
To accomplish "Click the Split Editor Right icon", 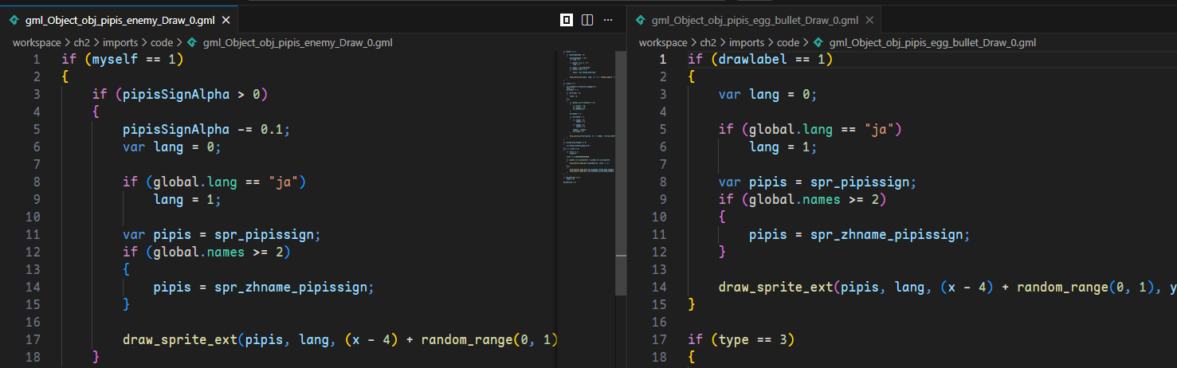I will [587, 20].
